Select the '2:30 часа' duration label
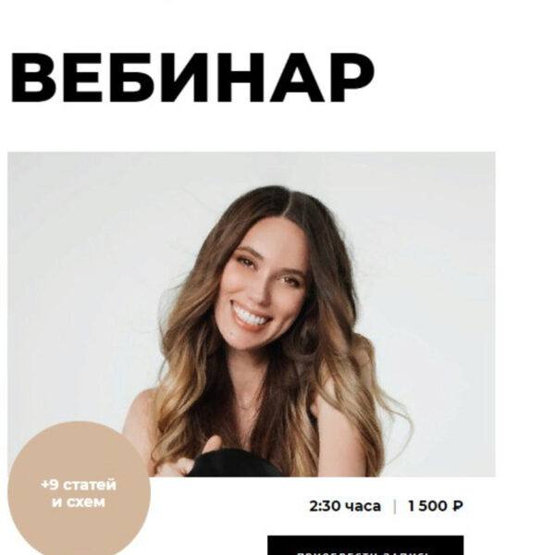 (x=345, y=506)
